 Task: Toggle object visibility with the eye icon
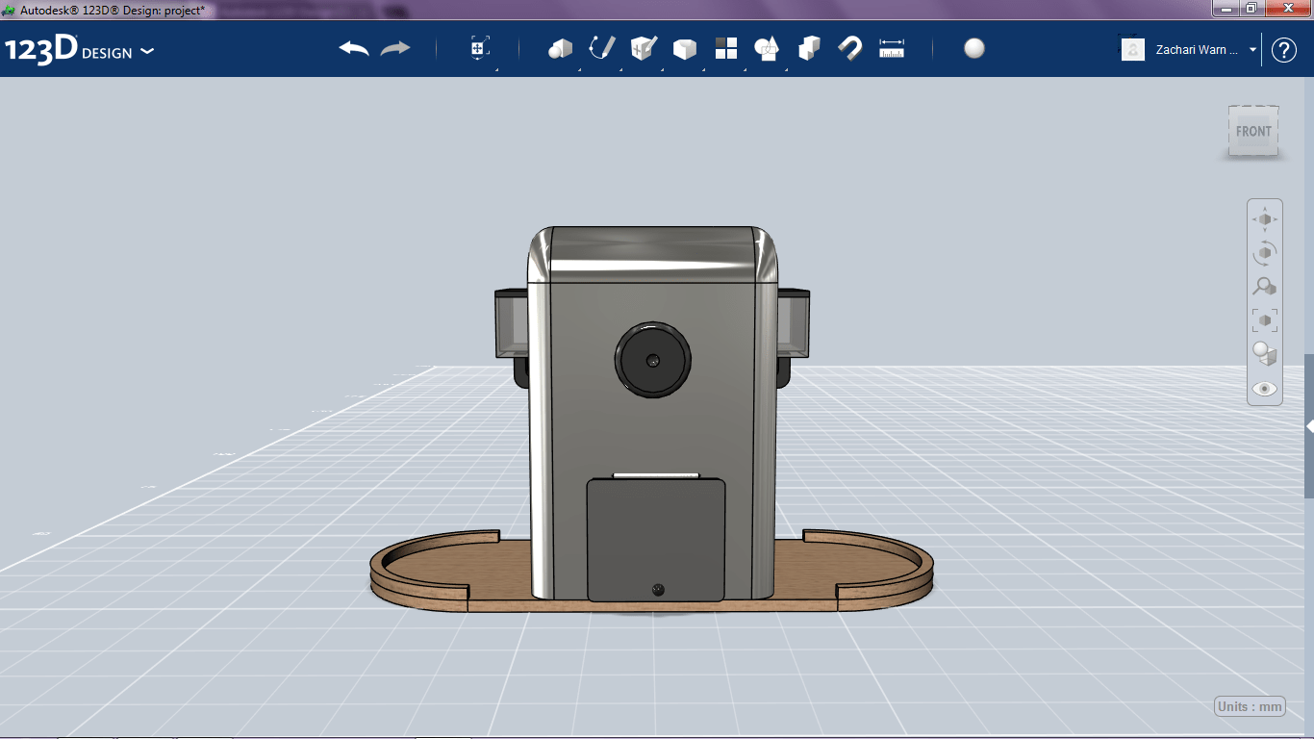(1264, 388)
